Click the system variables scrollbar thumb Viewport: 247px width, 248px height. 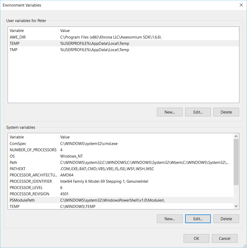click(x=236, y=162)
